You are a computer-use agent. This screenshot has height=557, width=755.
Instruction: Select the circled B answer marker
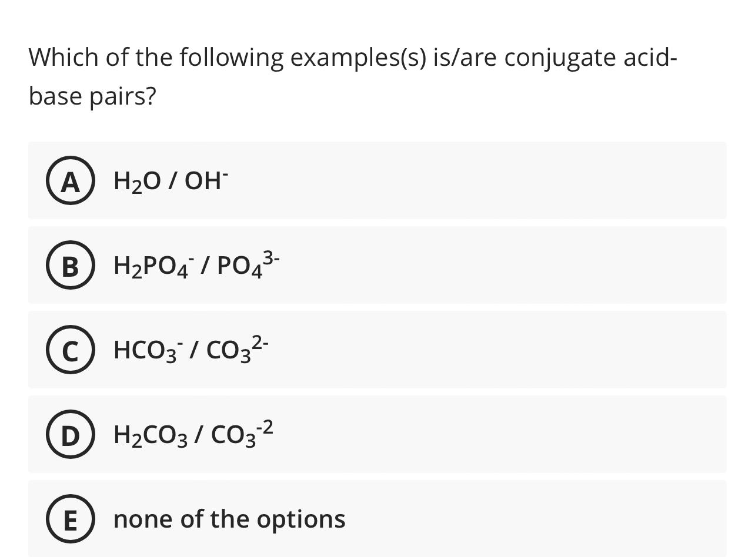tap(71, 266)
